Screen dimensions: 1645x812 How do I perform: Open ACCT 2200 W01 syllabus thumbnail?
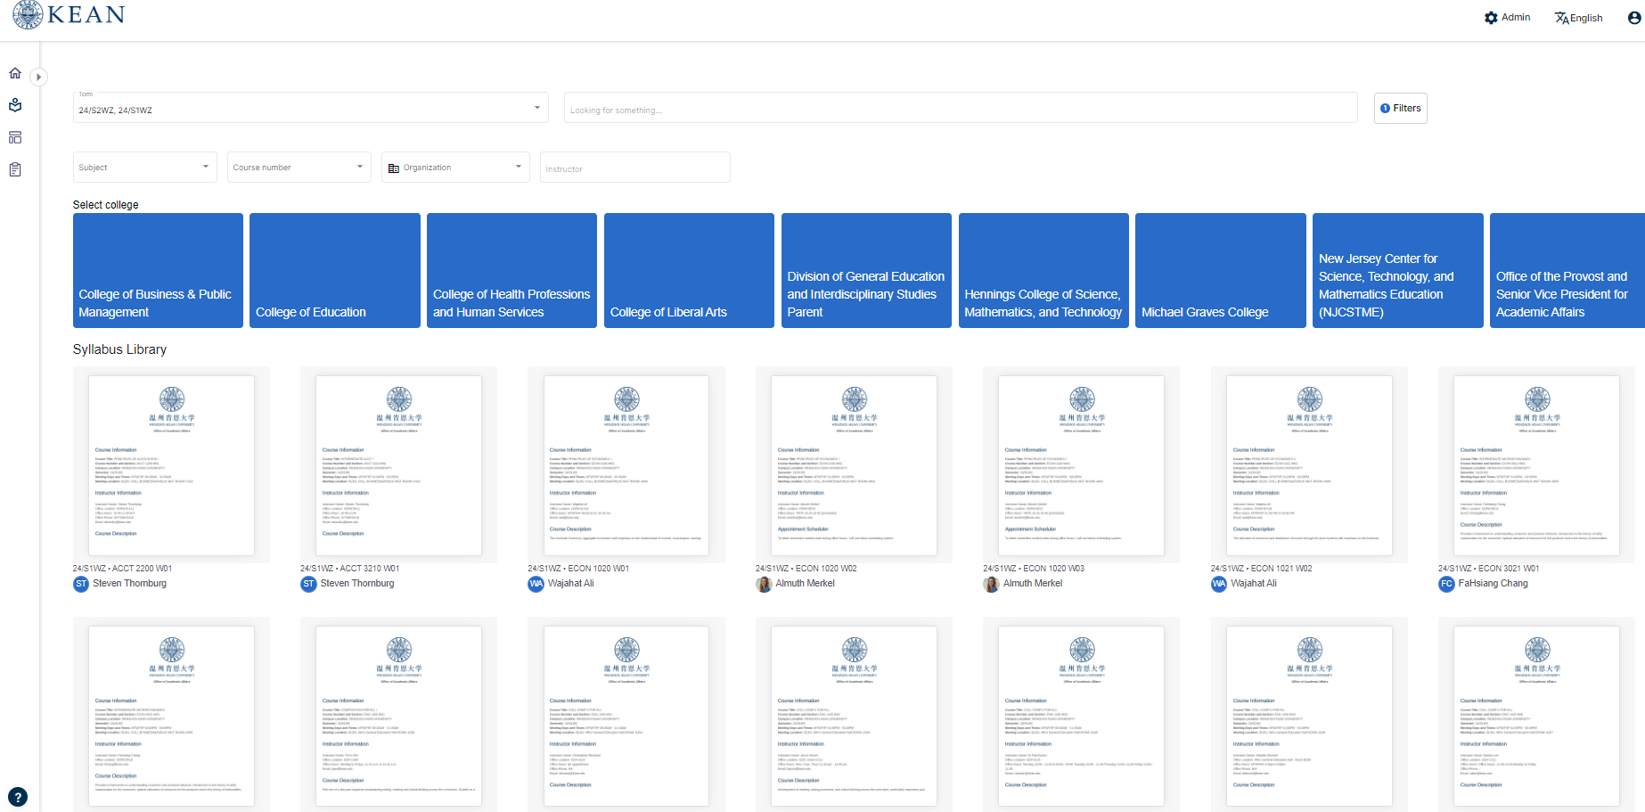click(x=171, y=465)
